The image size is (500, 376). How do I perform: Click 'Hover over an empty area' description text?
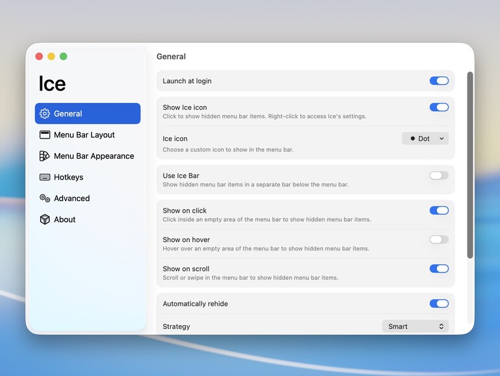pos(266,248)
